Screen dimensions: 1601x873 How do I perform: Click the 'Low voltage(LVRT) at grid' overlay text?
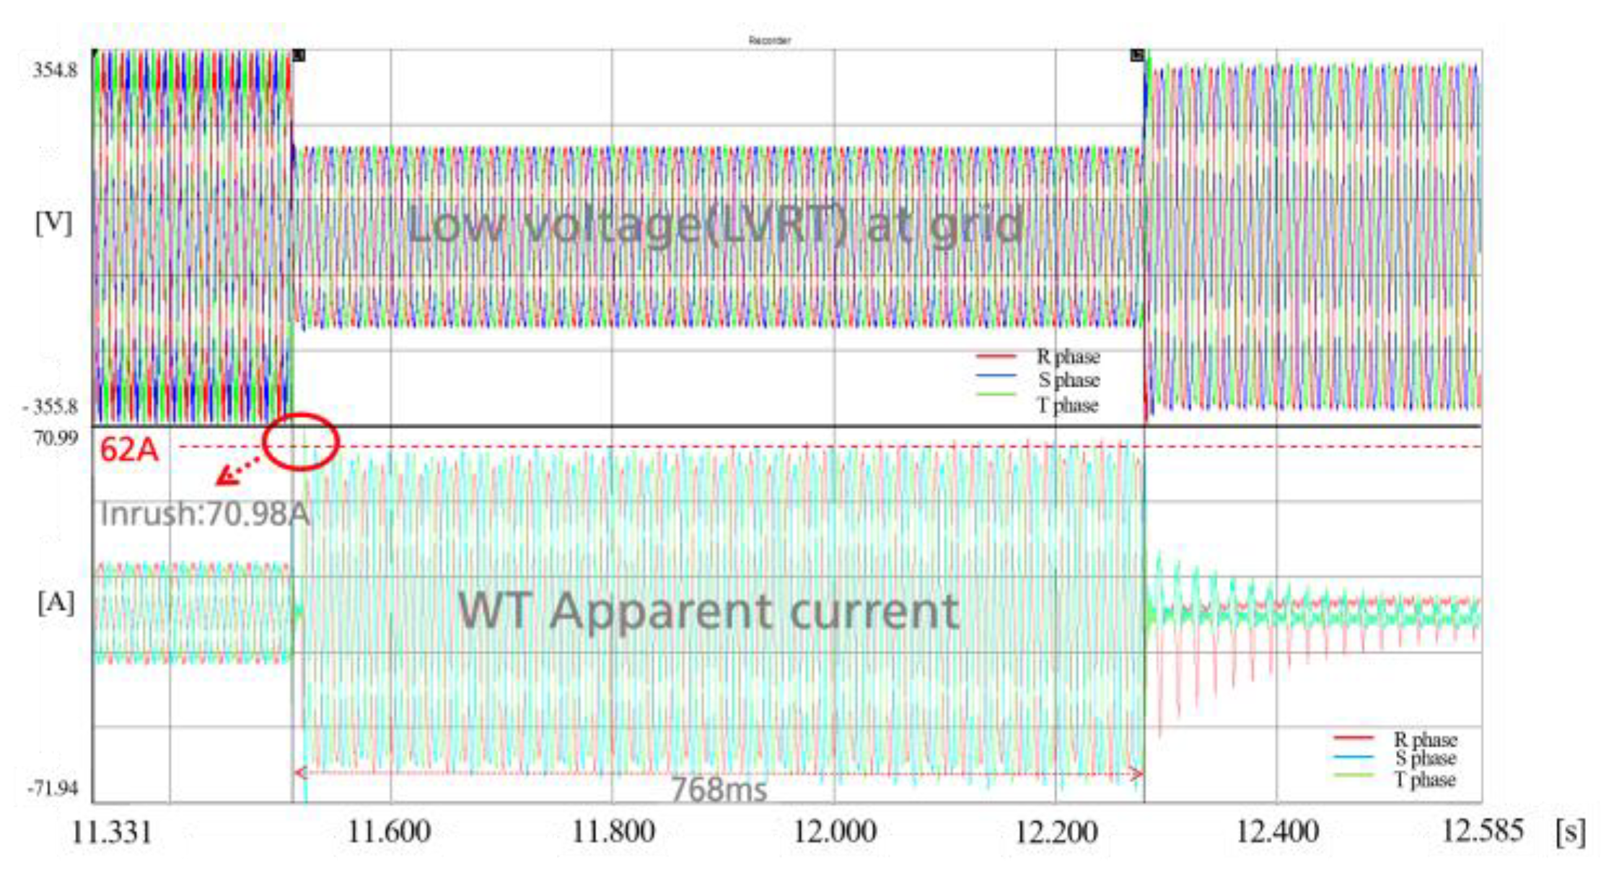pyautogui.click(x=714, y=225)
